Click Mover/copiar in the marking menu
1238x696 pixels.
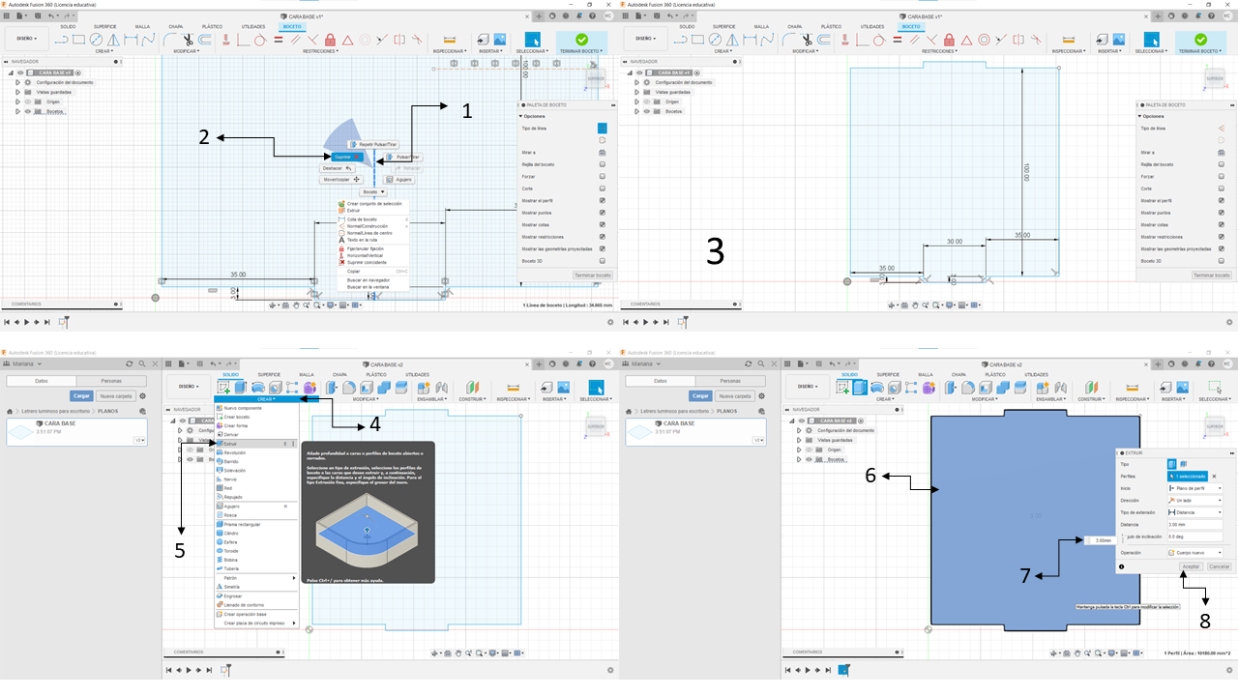tap(341, 179)
